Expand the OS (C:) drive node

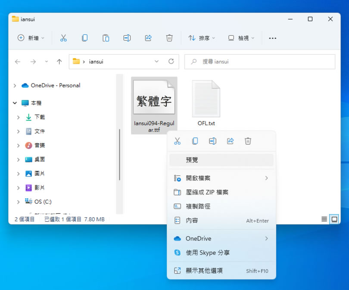18,202
